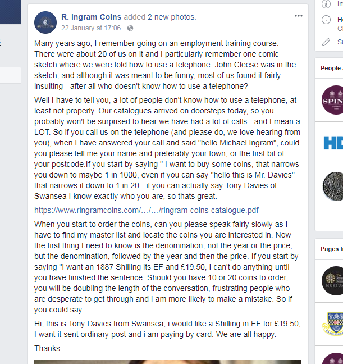The width and height of the screenshot is (343, 364).
Task: Click the R. Ingram Coins profile picture
Action: click(x=45, y=22)
